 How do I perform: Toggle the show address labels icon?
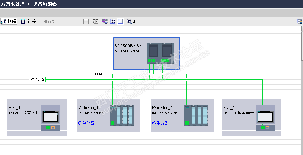pos(105,21)
